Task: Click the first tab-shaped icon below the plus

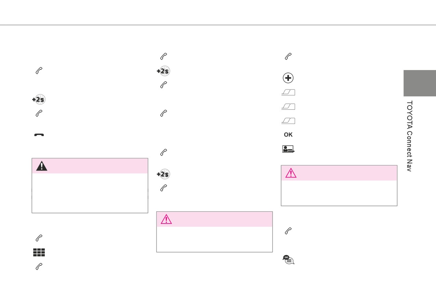Action: pyautogui.click(x=288, y=93)
